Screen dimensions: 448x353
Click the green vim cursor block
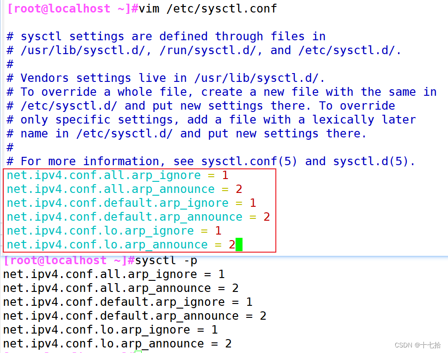(x=239, y=244)
